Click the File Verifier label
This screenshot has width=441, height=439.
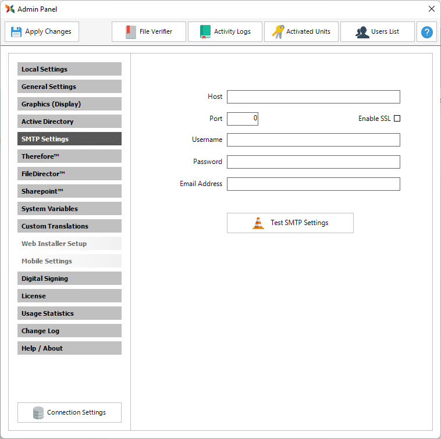[156, 31]
